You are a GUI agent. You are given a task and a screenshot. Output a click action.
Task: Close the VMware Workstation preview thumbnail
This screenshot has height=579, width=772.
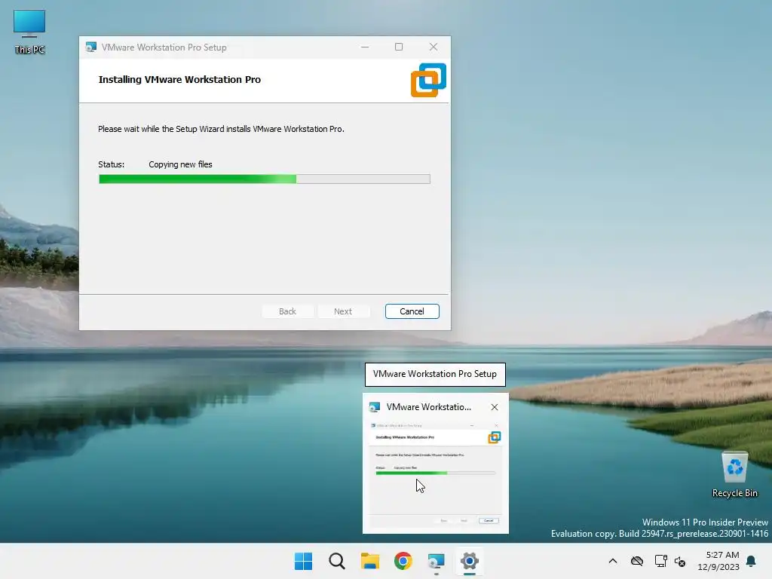(495, 407)
